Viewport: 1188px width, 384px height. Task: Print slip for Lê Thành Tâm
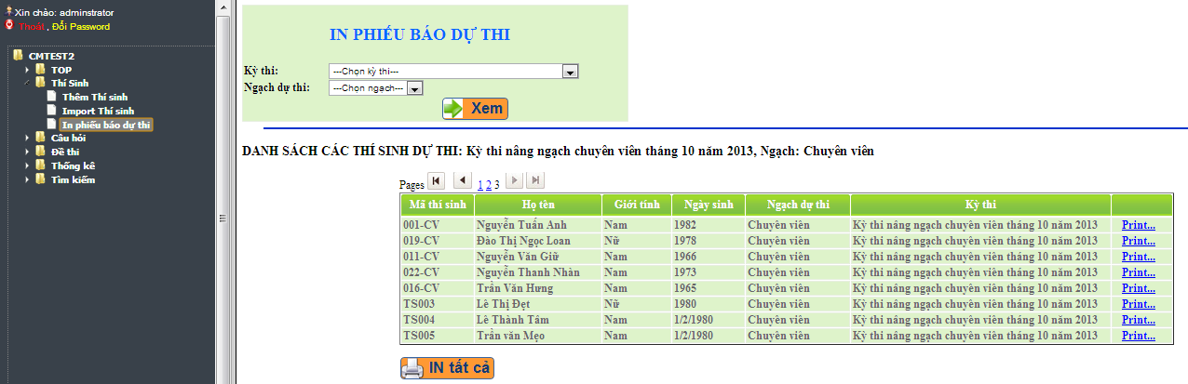coord(1138,320)
